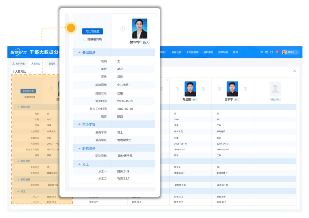The height and width of the screenshot is (218, 309).
Task: Collapse 学历学位 section in enlarged popup
Action: click(80, 124)
